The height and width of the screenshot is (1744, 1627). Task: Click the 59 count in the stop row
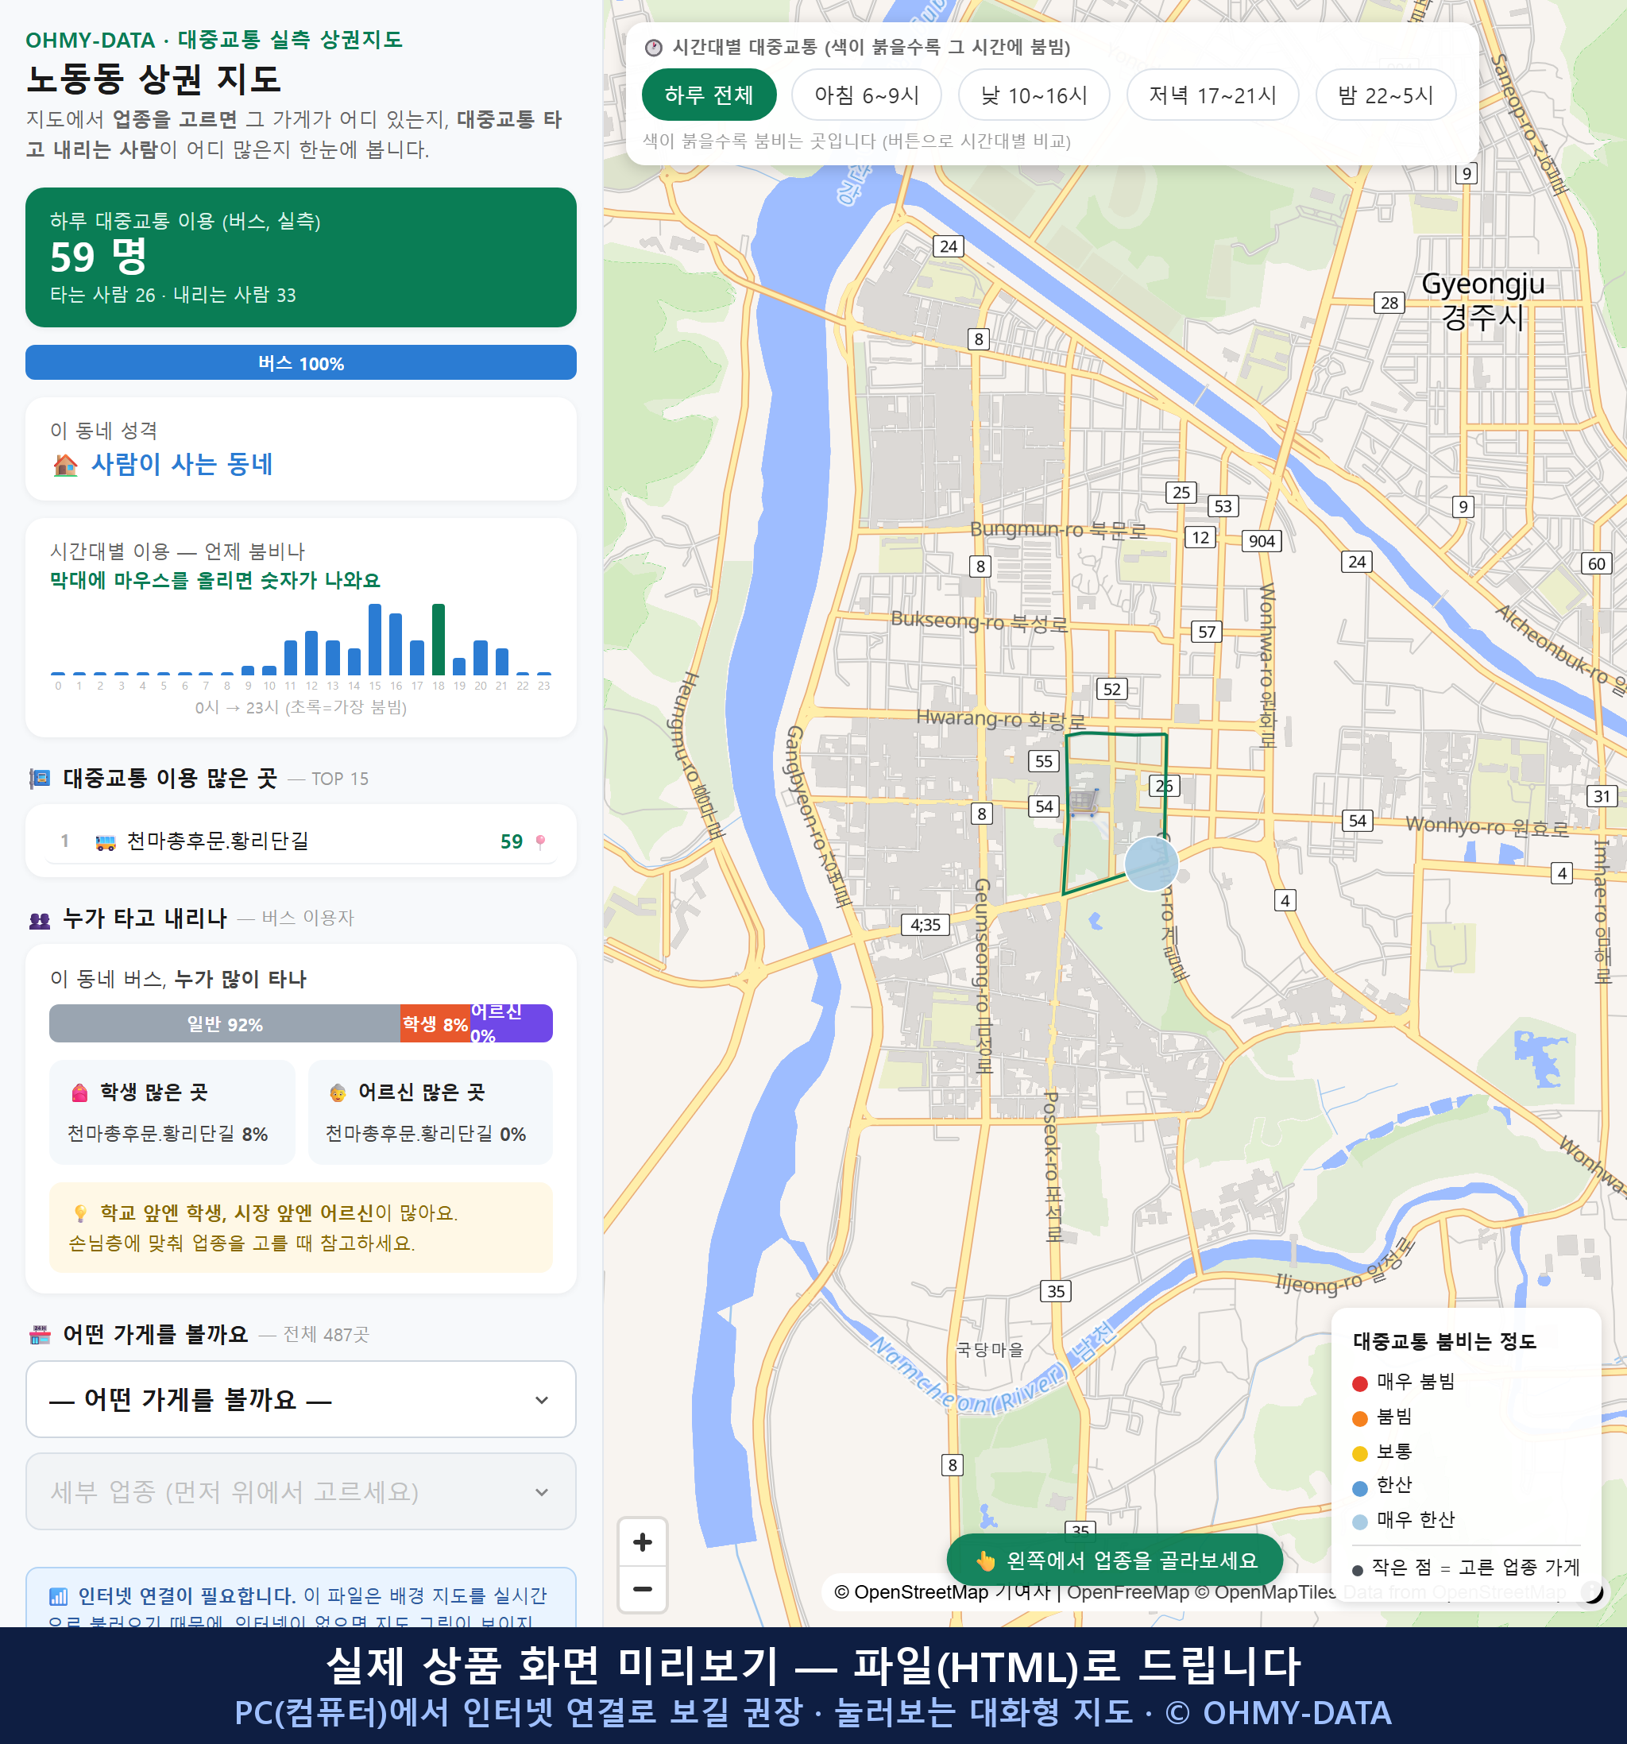(512, 842)
